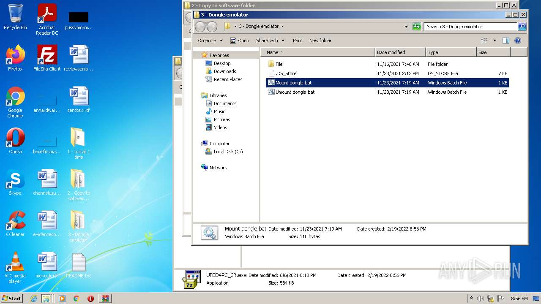541x304 pixels.
Task: Select the 'Mount dongle.bat' file
Action: click(x=388, y=83)
